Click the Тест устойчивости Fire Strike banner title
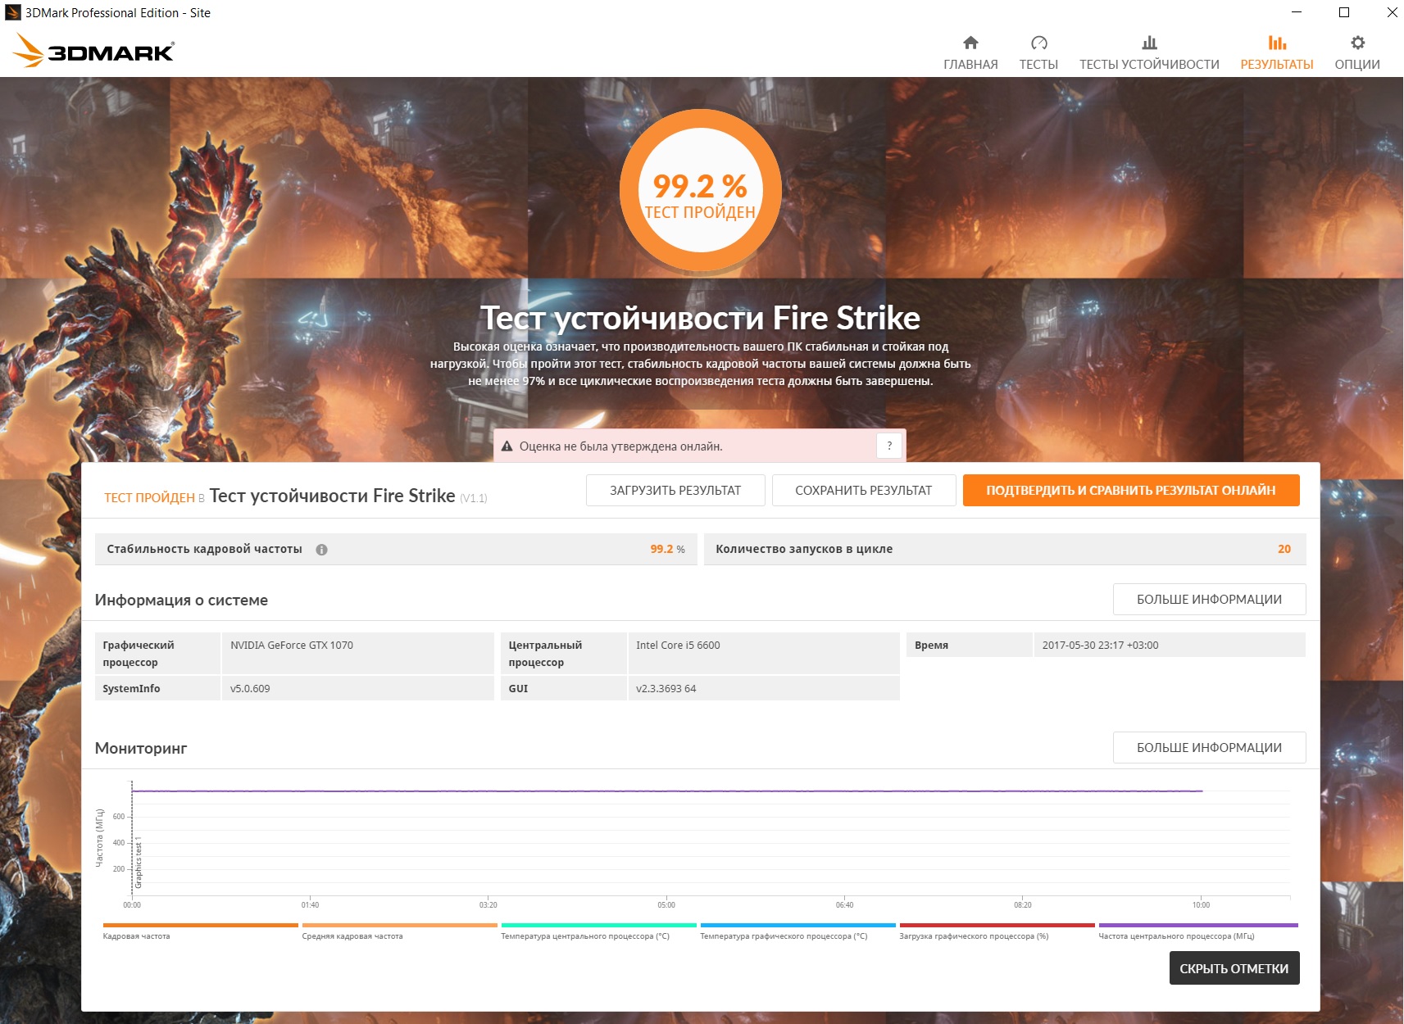1404x1024 pixels. [x=700, y=318]
